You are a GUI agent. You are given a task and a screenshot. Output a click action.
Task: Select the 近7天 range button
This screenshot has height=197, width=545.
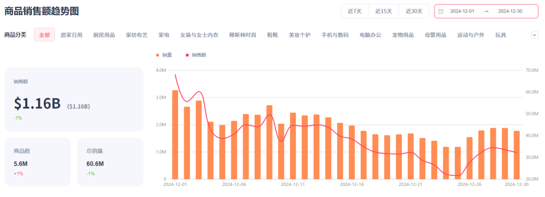355,11
